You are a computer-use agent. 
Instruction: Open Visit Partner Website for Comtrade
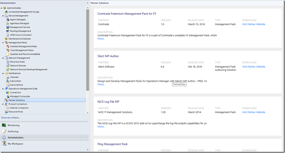(x=254, y=24)
